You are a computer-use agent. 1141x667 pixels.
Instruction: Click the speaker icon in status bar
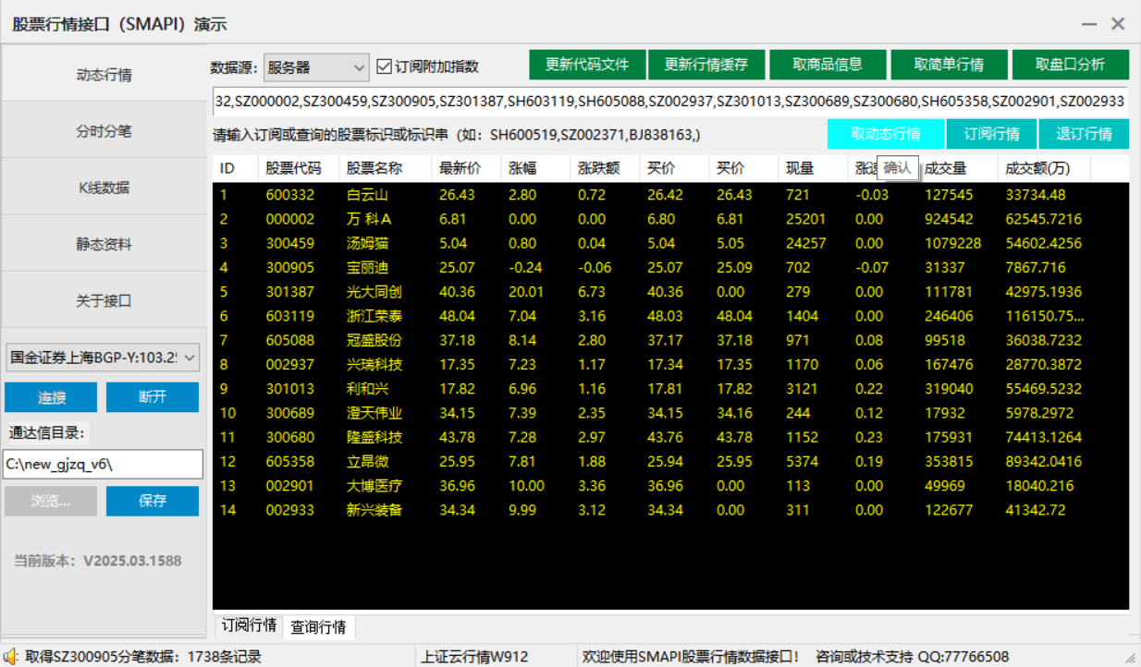11,656
